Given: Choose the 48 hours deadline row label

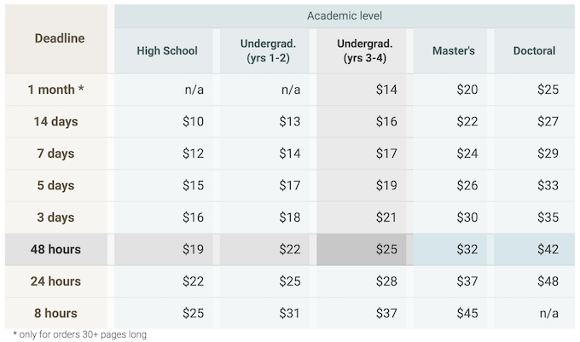Looking at the screenshot, I should (x=55, y=249).
